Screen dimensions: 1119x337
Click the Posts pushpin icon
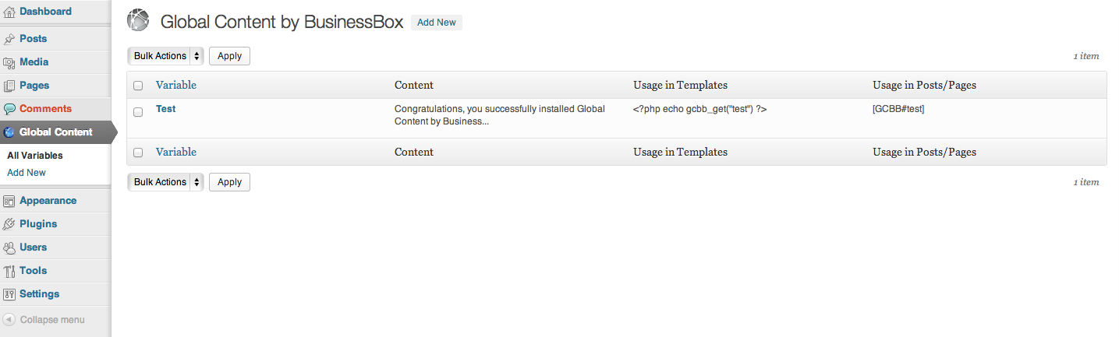click(9, 39)
